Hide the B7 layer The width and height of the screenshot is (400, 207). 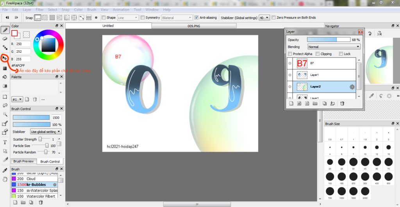290,63
